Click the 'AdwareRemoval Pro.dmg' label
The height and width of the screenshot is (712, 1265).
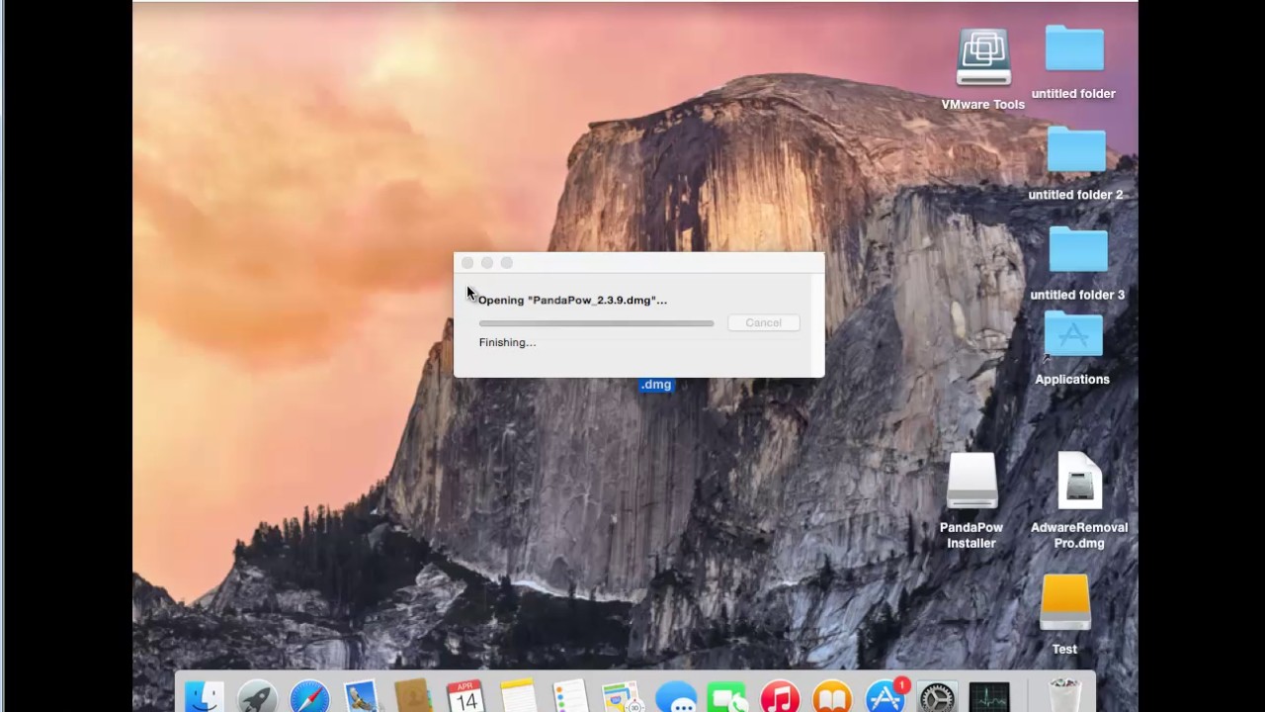[1079, 535]
